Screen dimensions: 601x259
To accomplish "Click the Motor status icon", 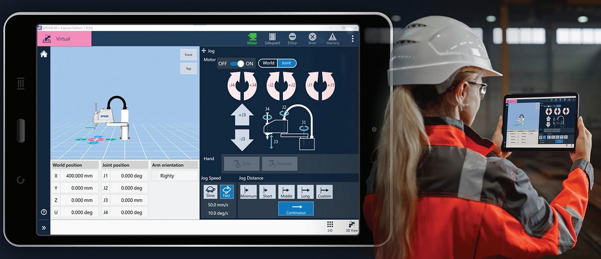I will pyautogui.click(x=252, y=39).
